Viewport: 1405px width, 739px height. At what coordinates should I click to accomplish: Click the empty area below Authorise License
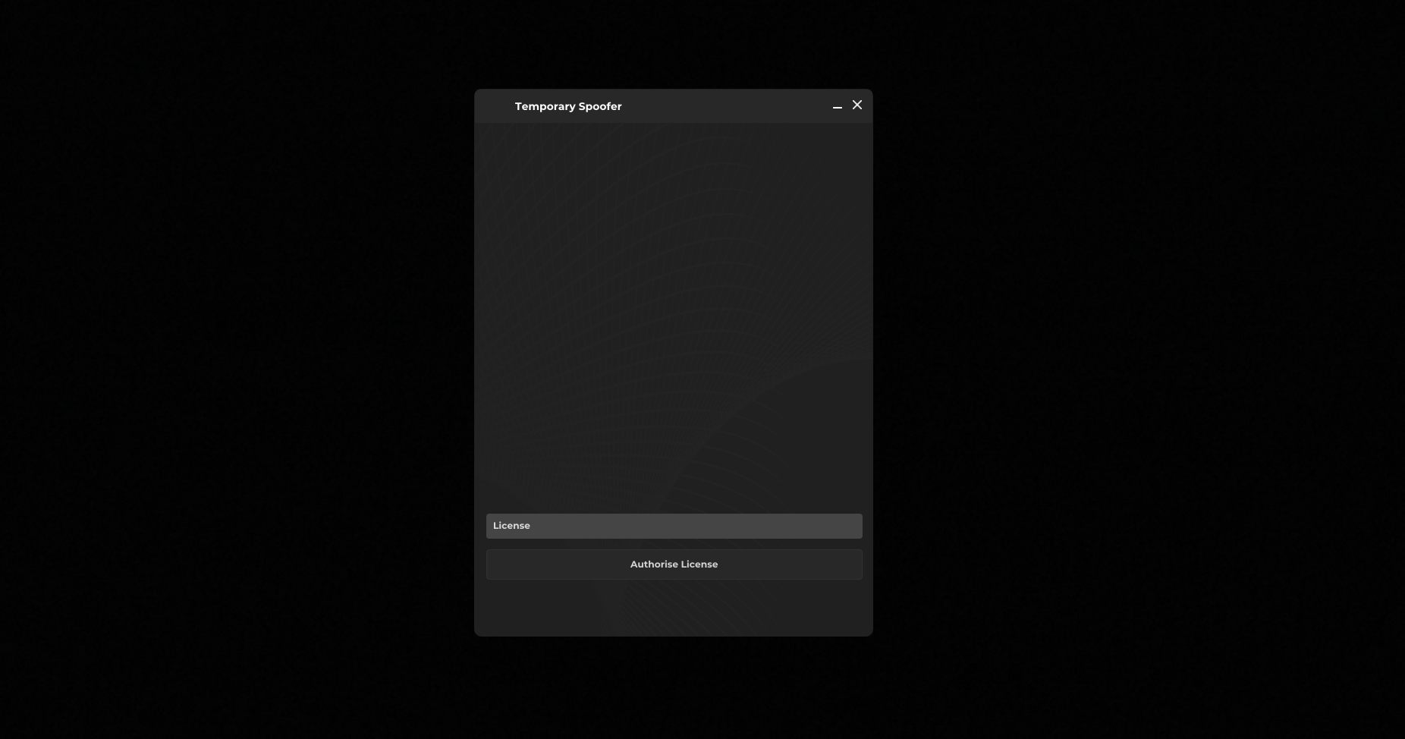[674, 608]
